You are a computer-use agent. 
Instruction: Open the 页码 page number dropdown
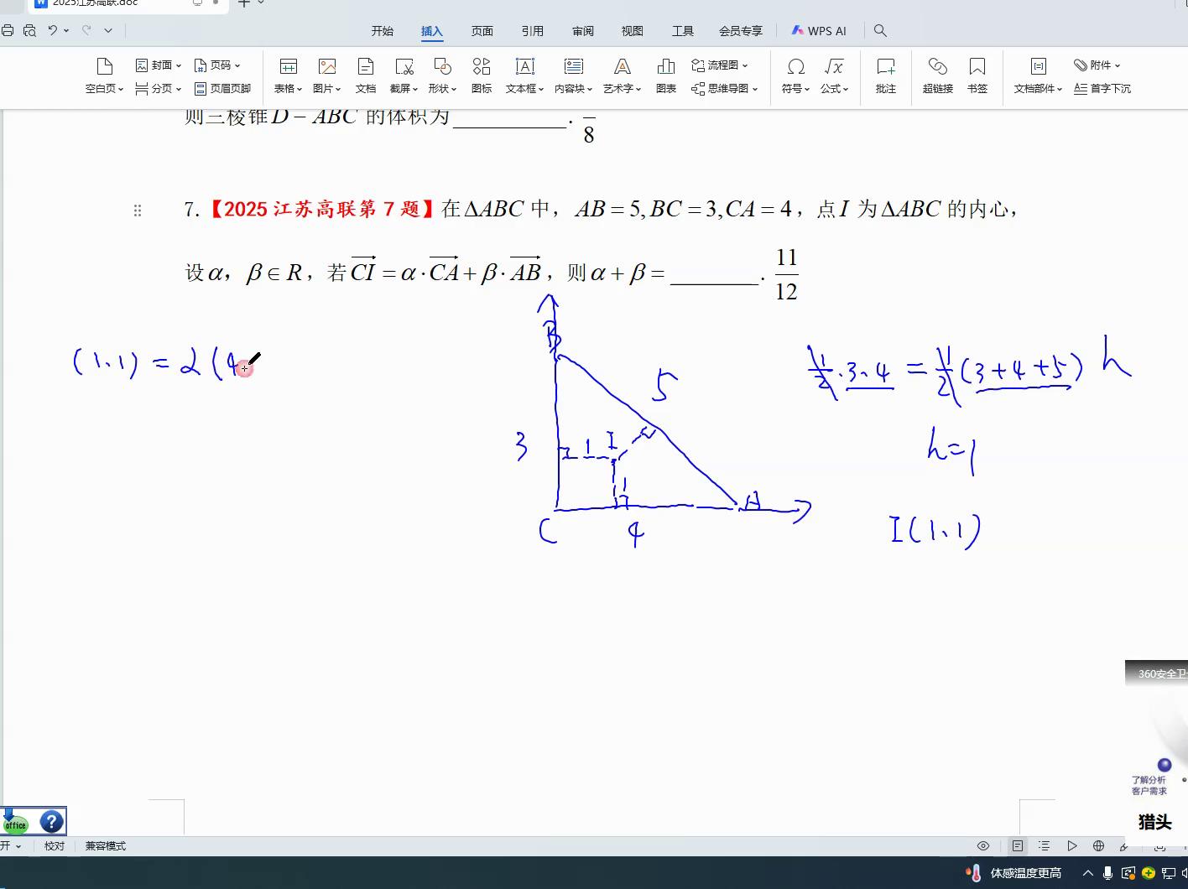[217, 65]
